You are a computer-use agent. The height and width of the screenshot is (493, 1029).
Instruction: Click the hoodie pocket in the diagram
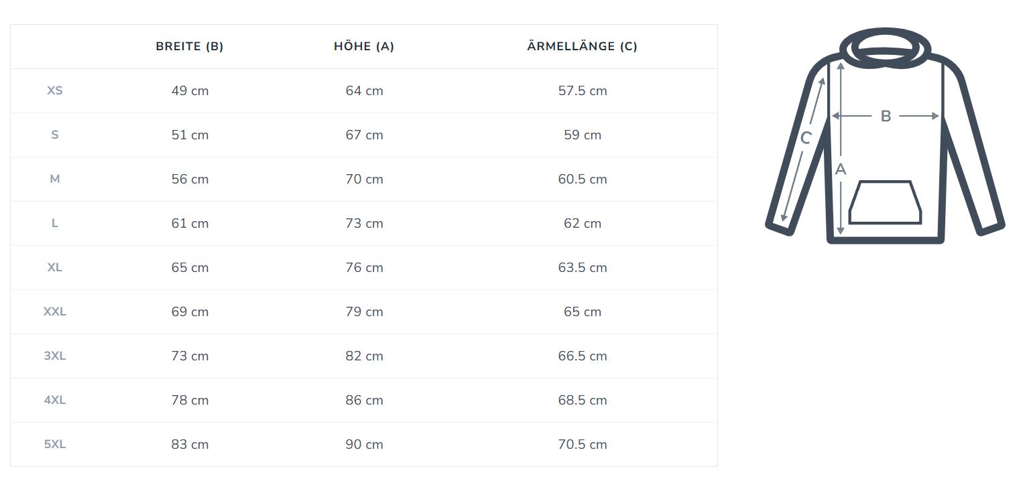point(885,202)
